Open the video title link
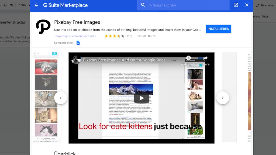 (x=124, y=60)
